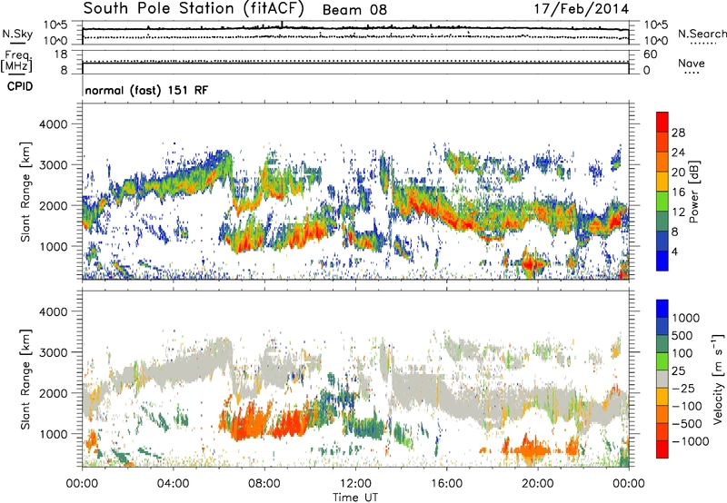Click the '3000' range tick of the velocity panel
Image resolution: width=727 pixels, height=503 pixels.
pos(54,353)
